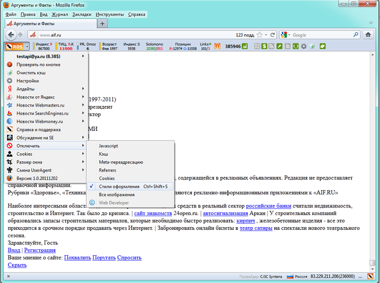The image size is (380, 283).
Task: Click the RSS feed icon in RDS toolbar
Action: (x=271, y=46)
